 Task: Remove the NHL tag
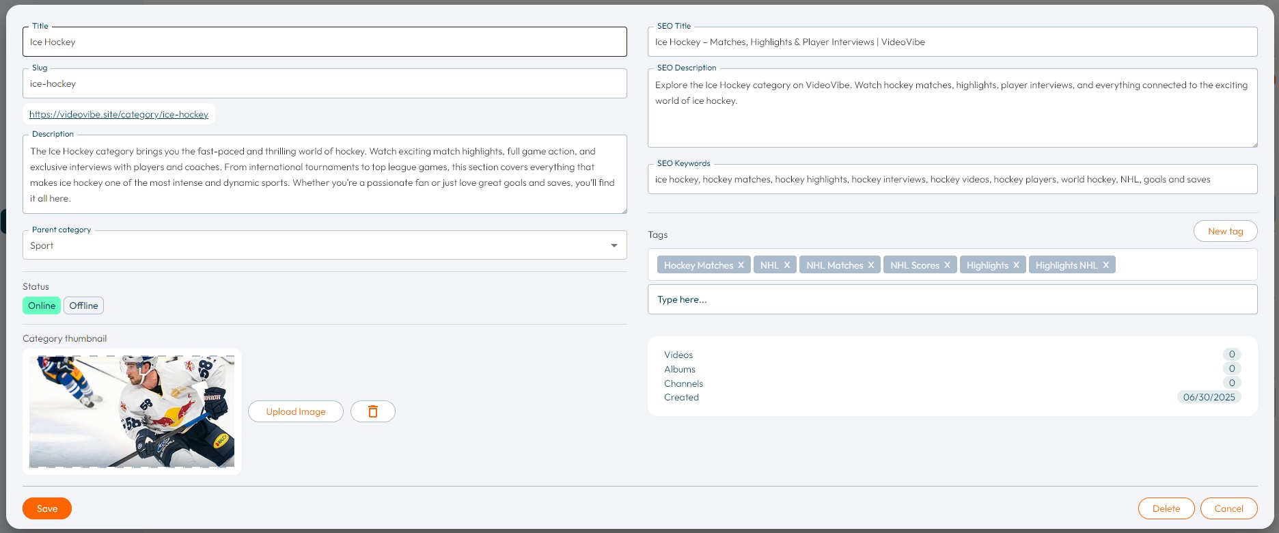coord(787,265)
